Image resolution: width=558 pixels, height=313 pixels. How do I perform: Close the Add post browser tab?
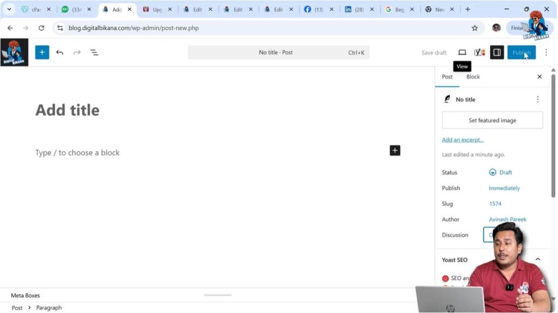(x=130, y=10)
